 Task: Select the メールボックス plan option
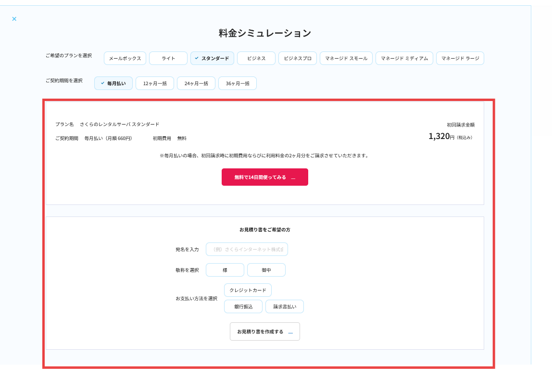(125, 58)
